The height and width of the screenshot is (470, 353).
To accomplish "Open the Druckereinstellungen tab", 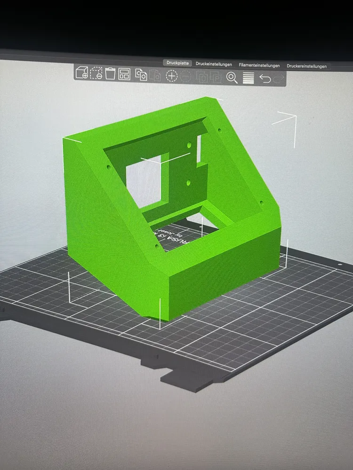I will point(306,66).
